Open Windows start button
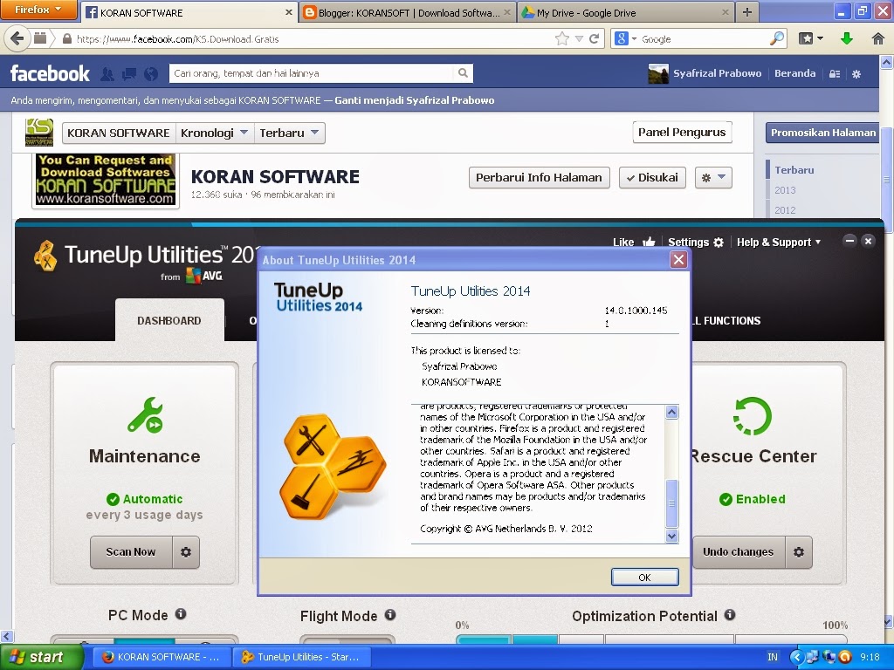 point(41,657)
